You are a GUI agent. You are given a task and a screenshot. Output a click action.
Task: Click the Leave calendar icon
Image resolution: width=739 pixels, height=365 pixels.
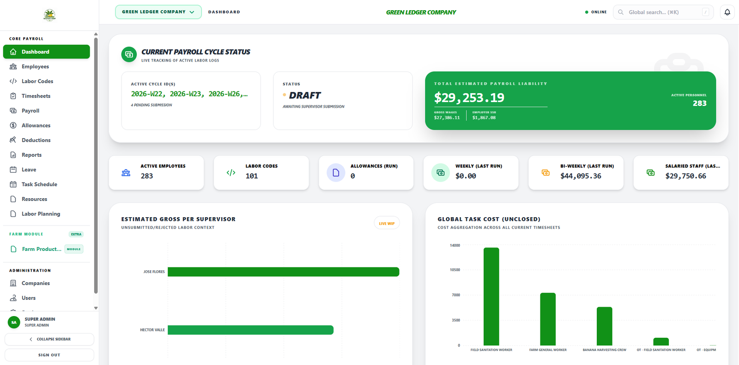coord(13,170)
